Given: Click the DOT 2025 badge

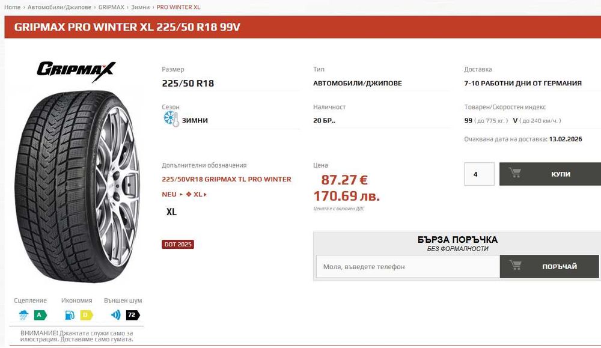Looking at the screenshot, I should click(x=178, y=244).
